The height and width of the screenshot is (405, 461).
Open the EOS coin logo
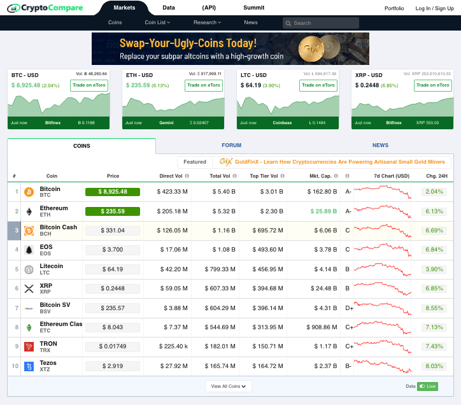coord(29,250)
